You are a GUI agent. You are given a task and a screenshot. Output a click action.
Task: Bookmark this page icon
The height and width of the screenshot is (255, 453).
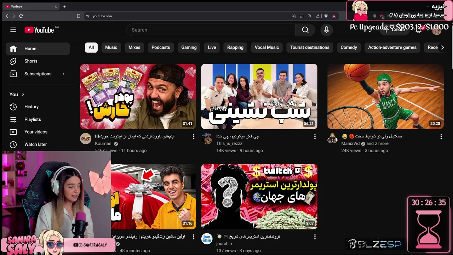coord(79,16)
